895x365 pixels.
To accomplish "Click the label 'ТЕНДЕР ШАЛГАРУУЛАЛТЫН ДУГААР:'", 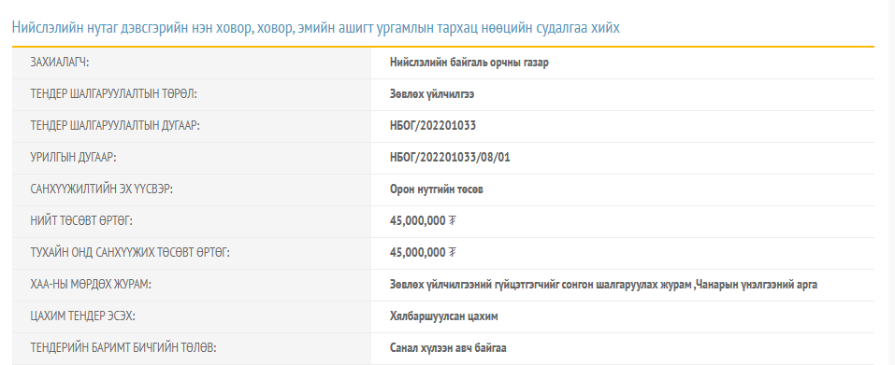I will 115,126.
